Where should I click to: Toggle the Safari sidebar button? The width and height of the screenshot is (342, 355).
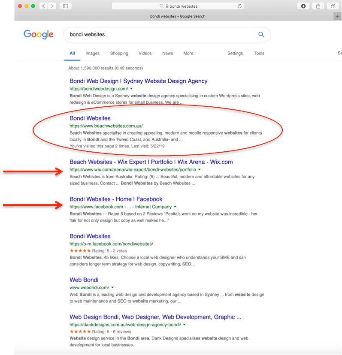tap(66, 6)
